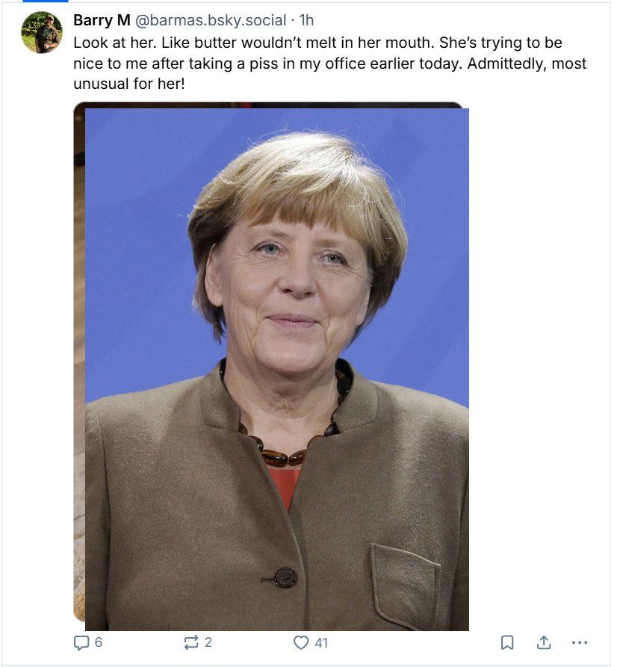Open the Barry M display name link
This screenshot has height=667, width=617.
pyautogui.click(x=102, y=20)
